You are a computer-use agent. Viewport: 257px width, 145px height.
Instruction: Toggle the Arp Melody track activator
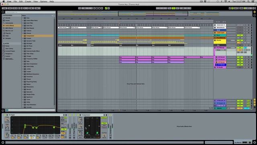click(x=240, y=48)
